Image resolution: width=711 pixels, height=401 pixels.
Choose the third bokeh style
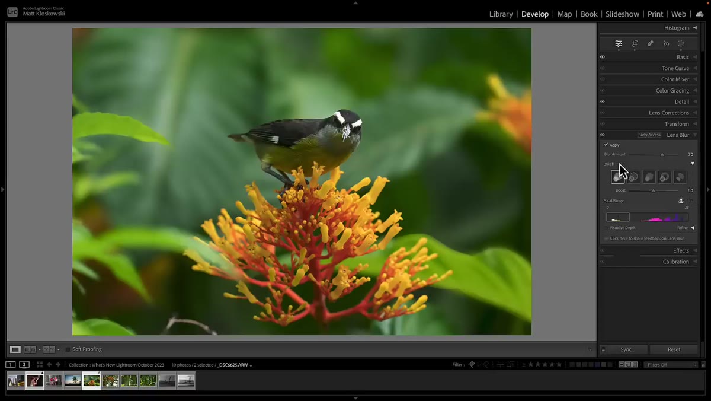649,177
